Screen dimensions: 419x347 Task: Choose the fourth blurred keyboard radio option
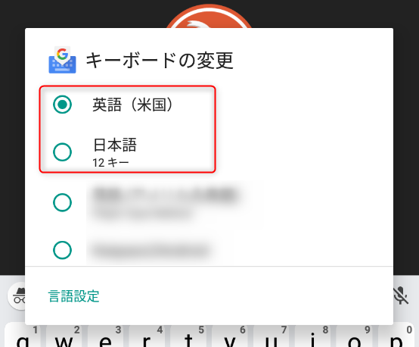click(62, 250)
